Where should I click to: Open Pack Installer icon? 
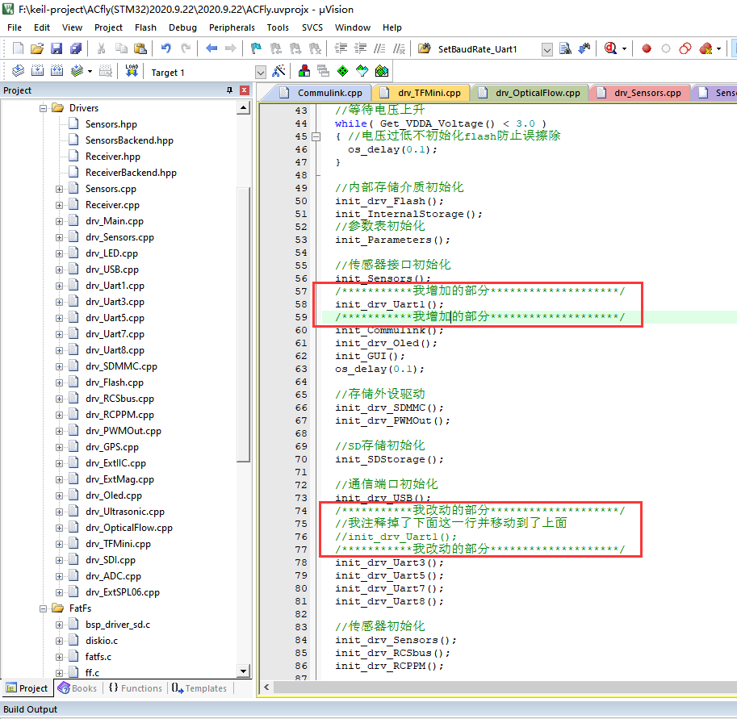382,71
